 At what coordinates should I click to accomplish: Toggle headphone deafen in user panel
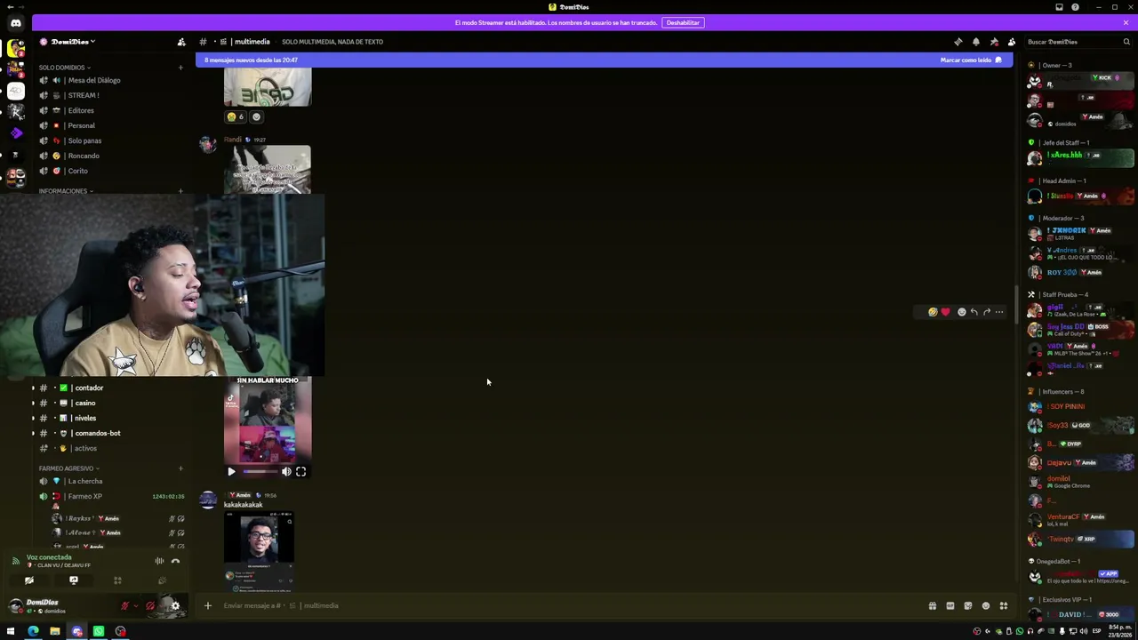coord(150,606)
